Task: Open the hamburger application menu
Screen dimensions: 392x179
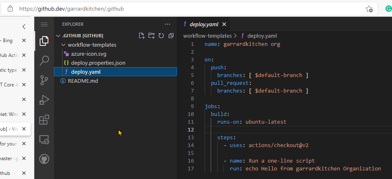Action: point(44,25)
